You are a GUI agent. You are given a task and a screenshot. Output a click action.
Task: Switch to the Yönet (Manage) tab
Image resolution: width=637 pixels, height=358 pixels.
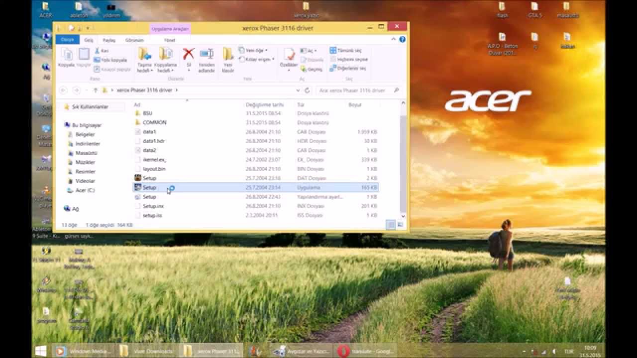coord(170,40)
